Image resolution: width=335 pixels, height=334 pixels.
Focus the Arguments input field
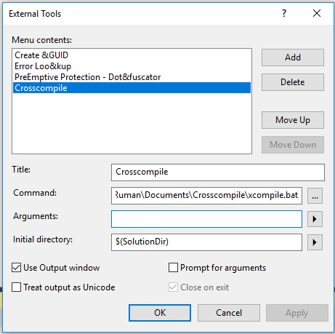[x=206, y=219]
